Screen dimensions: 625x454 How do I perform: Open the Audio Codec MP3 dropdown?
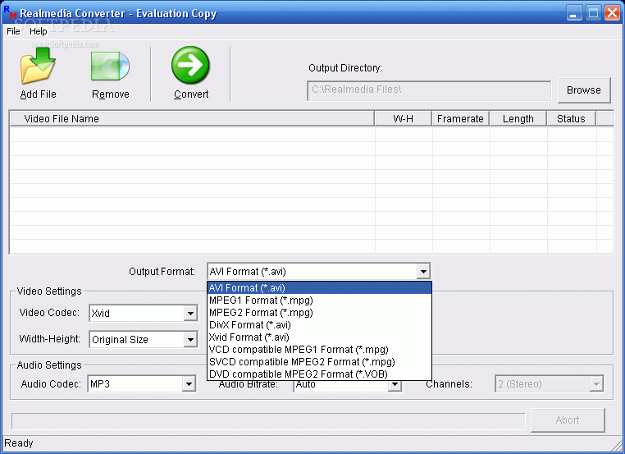[189, 384]
